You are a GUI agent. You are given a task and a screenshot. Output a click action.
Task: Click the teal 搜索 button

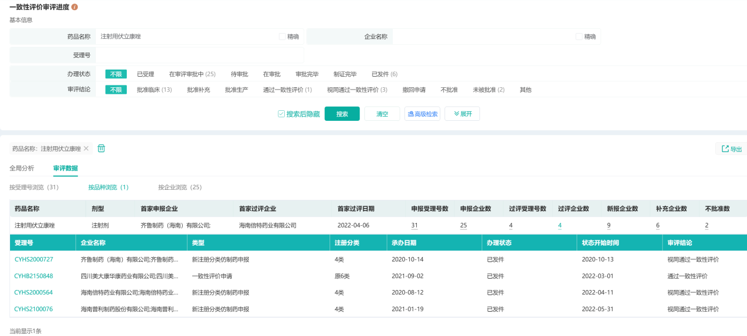click(x=342, y=114)
